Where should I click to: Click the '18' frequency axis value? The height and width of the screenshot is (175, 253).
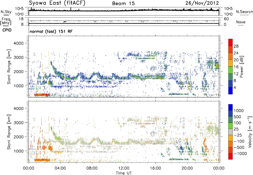click(x=21, y=19)
